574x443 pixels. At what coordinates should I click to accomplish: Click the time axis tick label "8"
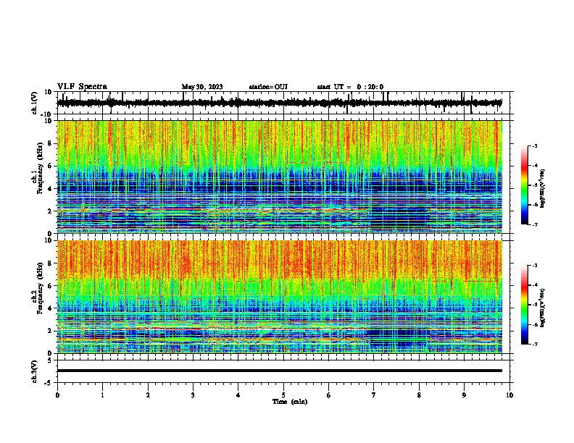(419, 395)
